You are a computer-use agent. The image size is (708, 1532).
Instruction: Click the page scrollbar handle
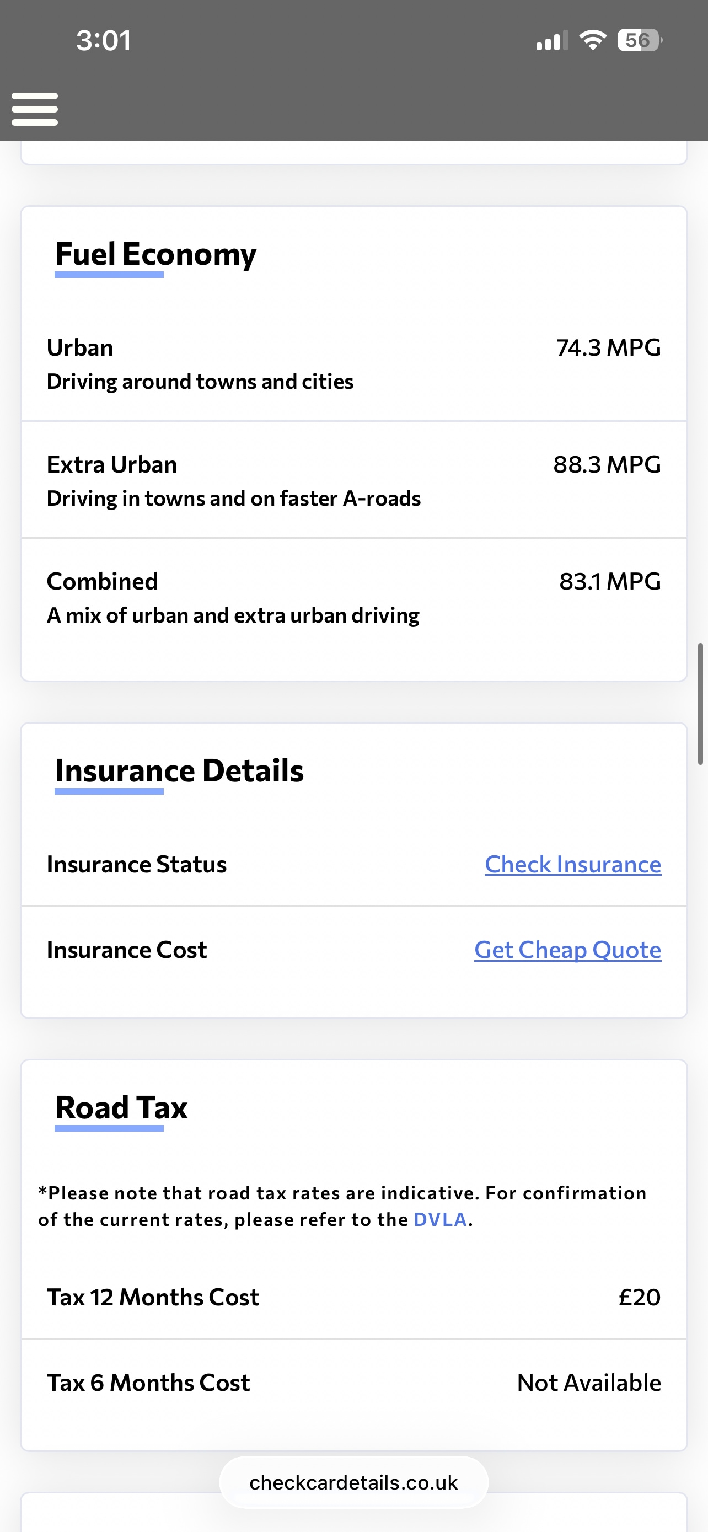coord(700,704)
